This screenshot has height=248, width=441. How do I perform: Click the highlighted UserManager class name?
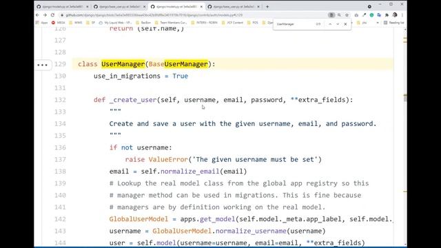click(123, 64)
